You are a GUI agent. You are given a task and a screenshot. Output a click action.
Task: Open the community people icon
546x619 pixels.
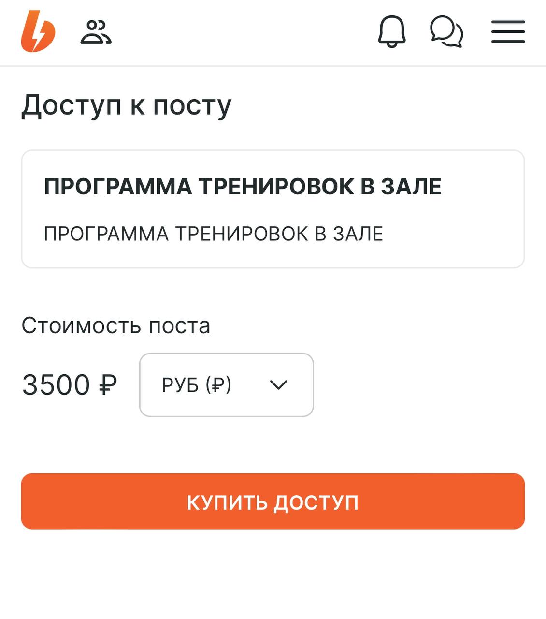pos(96,32)
